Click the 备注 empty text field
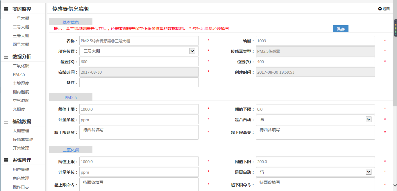Viewport: 397px width, 191px height. tap(139, 83)
